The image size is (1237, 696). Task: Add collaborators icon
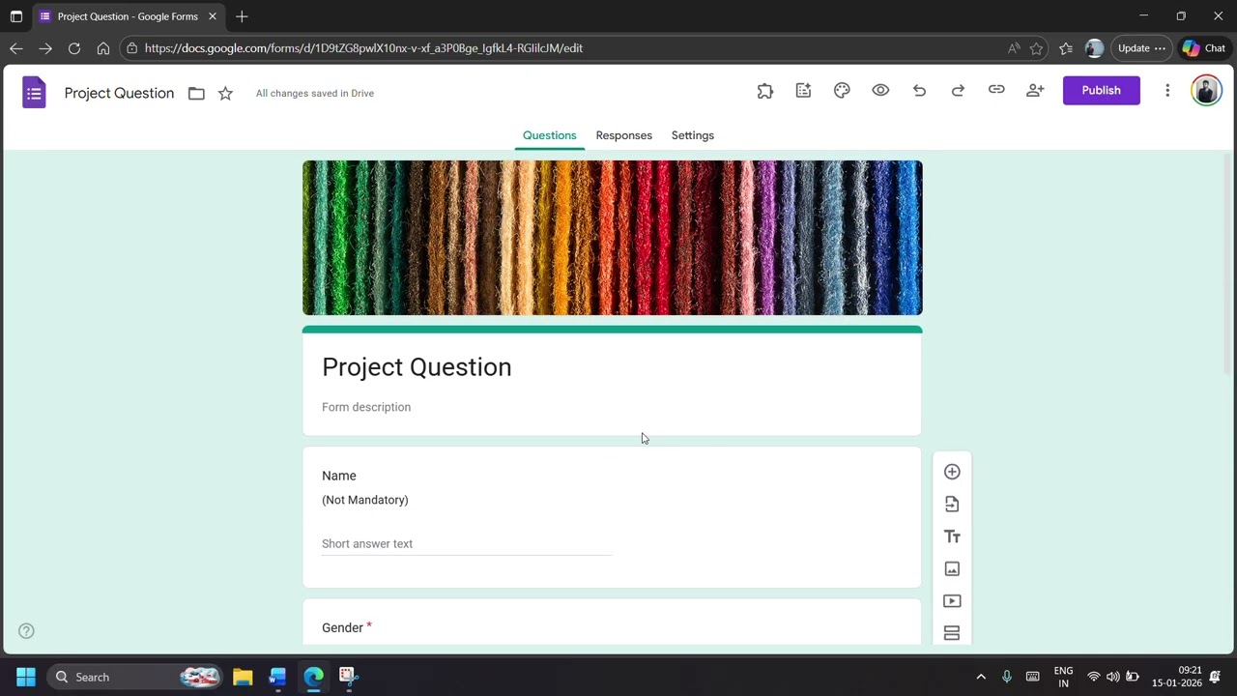[1035, 90]
